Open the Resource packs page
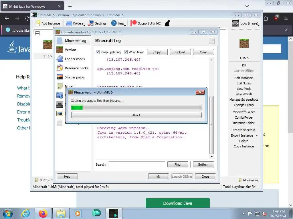Image resolution: width=293 pixels, height=219 pixels. click(x=73, y=68)
